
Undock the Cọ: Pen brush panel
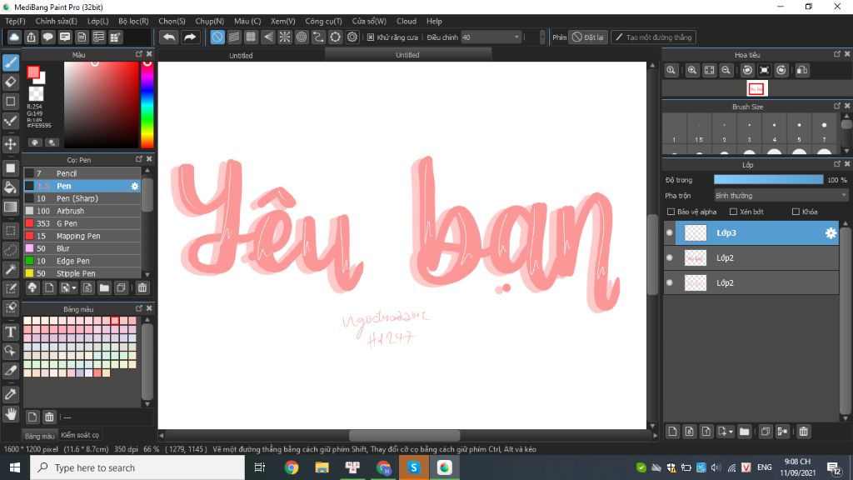[139, 159]
